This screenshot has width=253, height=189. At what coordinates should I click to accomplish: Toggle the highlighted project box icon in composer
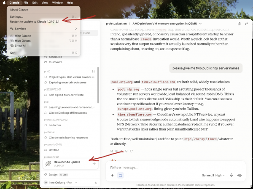[x=120, y=175]
